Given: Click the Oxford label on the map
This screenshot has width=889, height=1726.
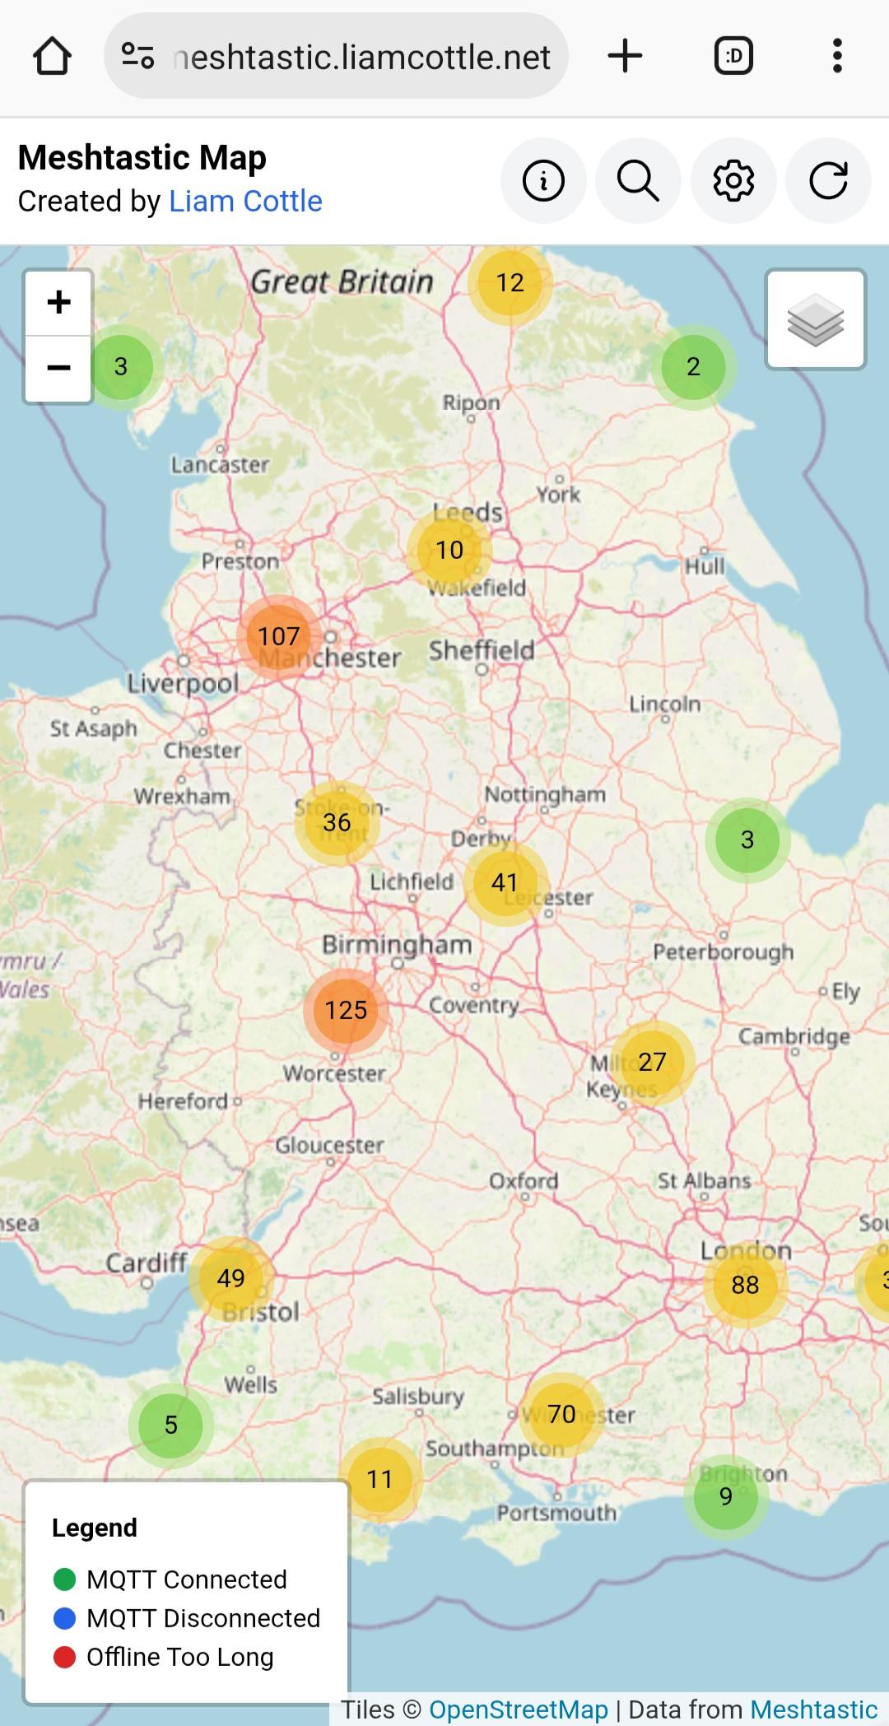Looking at the screenshot, I should (524, 1181).
